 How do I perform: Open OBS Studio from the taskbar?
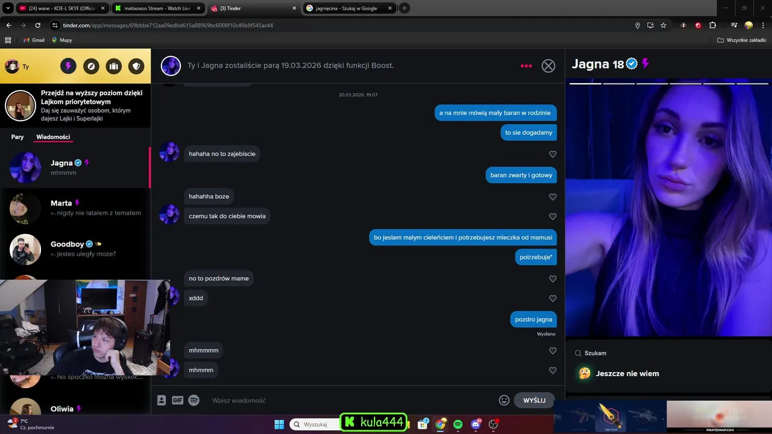pos(493,424)
